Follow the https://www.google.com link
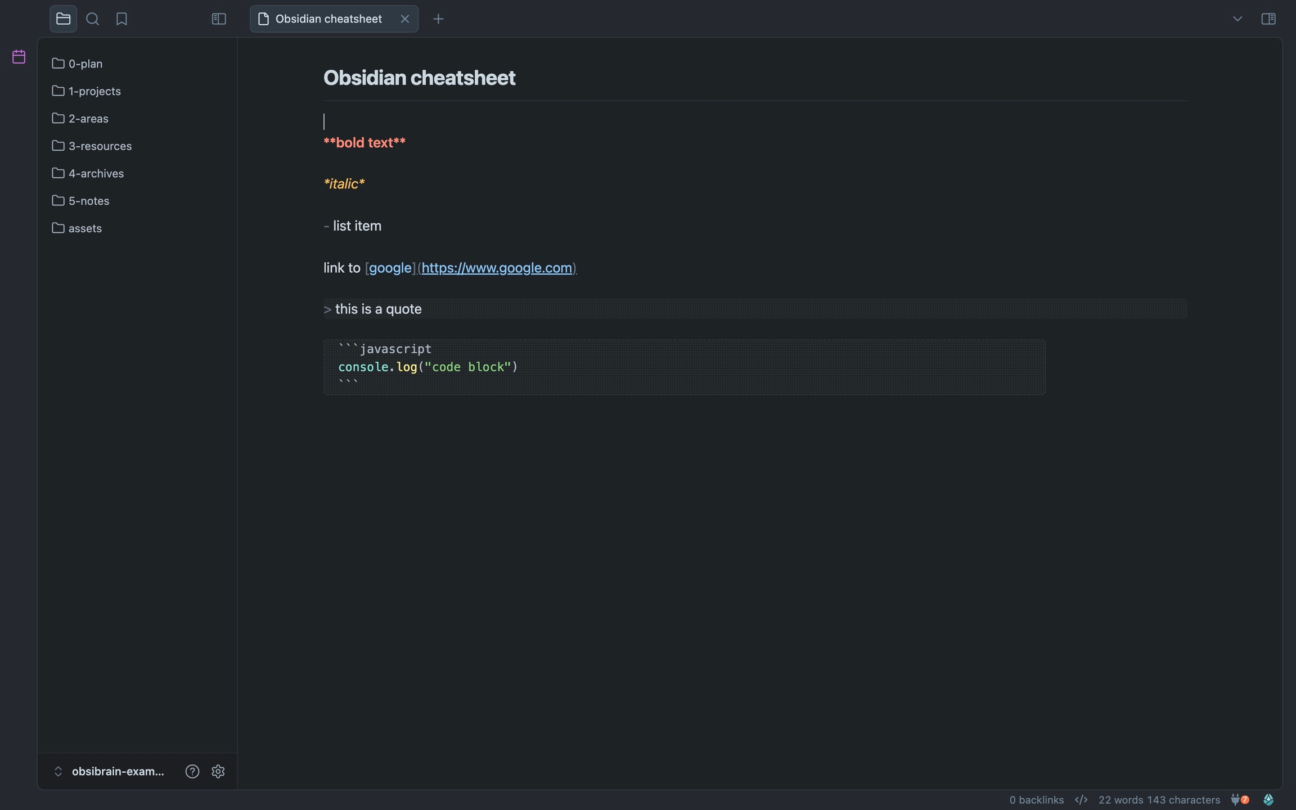Image resolution: width=1296 pixels, height=810 pixels. click(x=496, y=268)
